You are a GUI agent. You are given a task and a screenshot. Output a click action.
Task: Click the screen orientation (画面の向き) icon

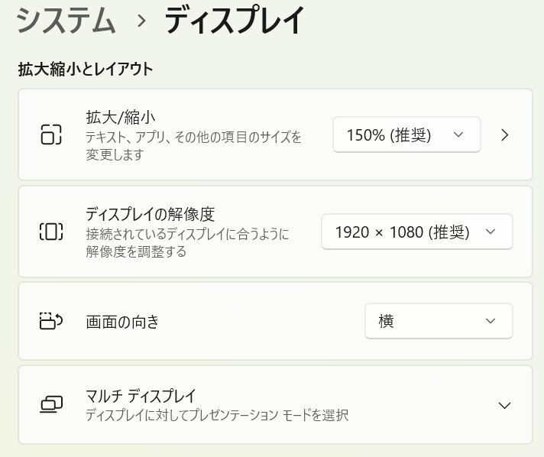50,321
